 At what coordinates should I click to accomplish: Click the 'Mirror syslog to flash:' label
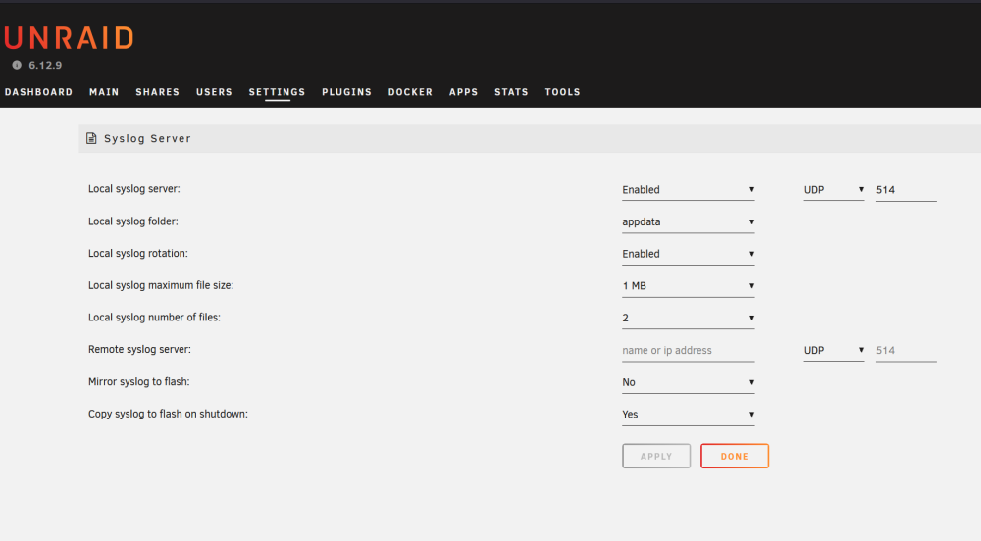(x=139, y=381)
